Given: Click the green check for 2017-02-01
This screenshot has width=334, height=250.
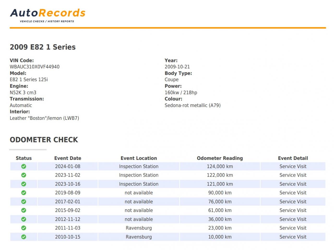Looking at the screenshot, I should point(24,202).
